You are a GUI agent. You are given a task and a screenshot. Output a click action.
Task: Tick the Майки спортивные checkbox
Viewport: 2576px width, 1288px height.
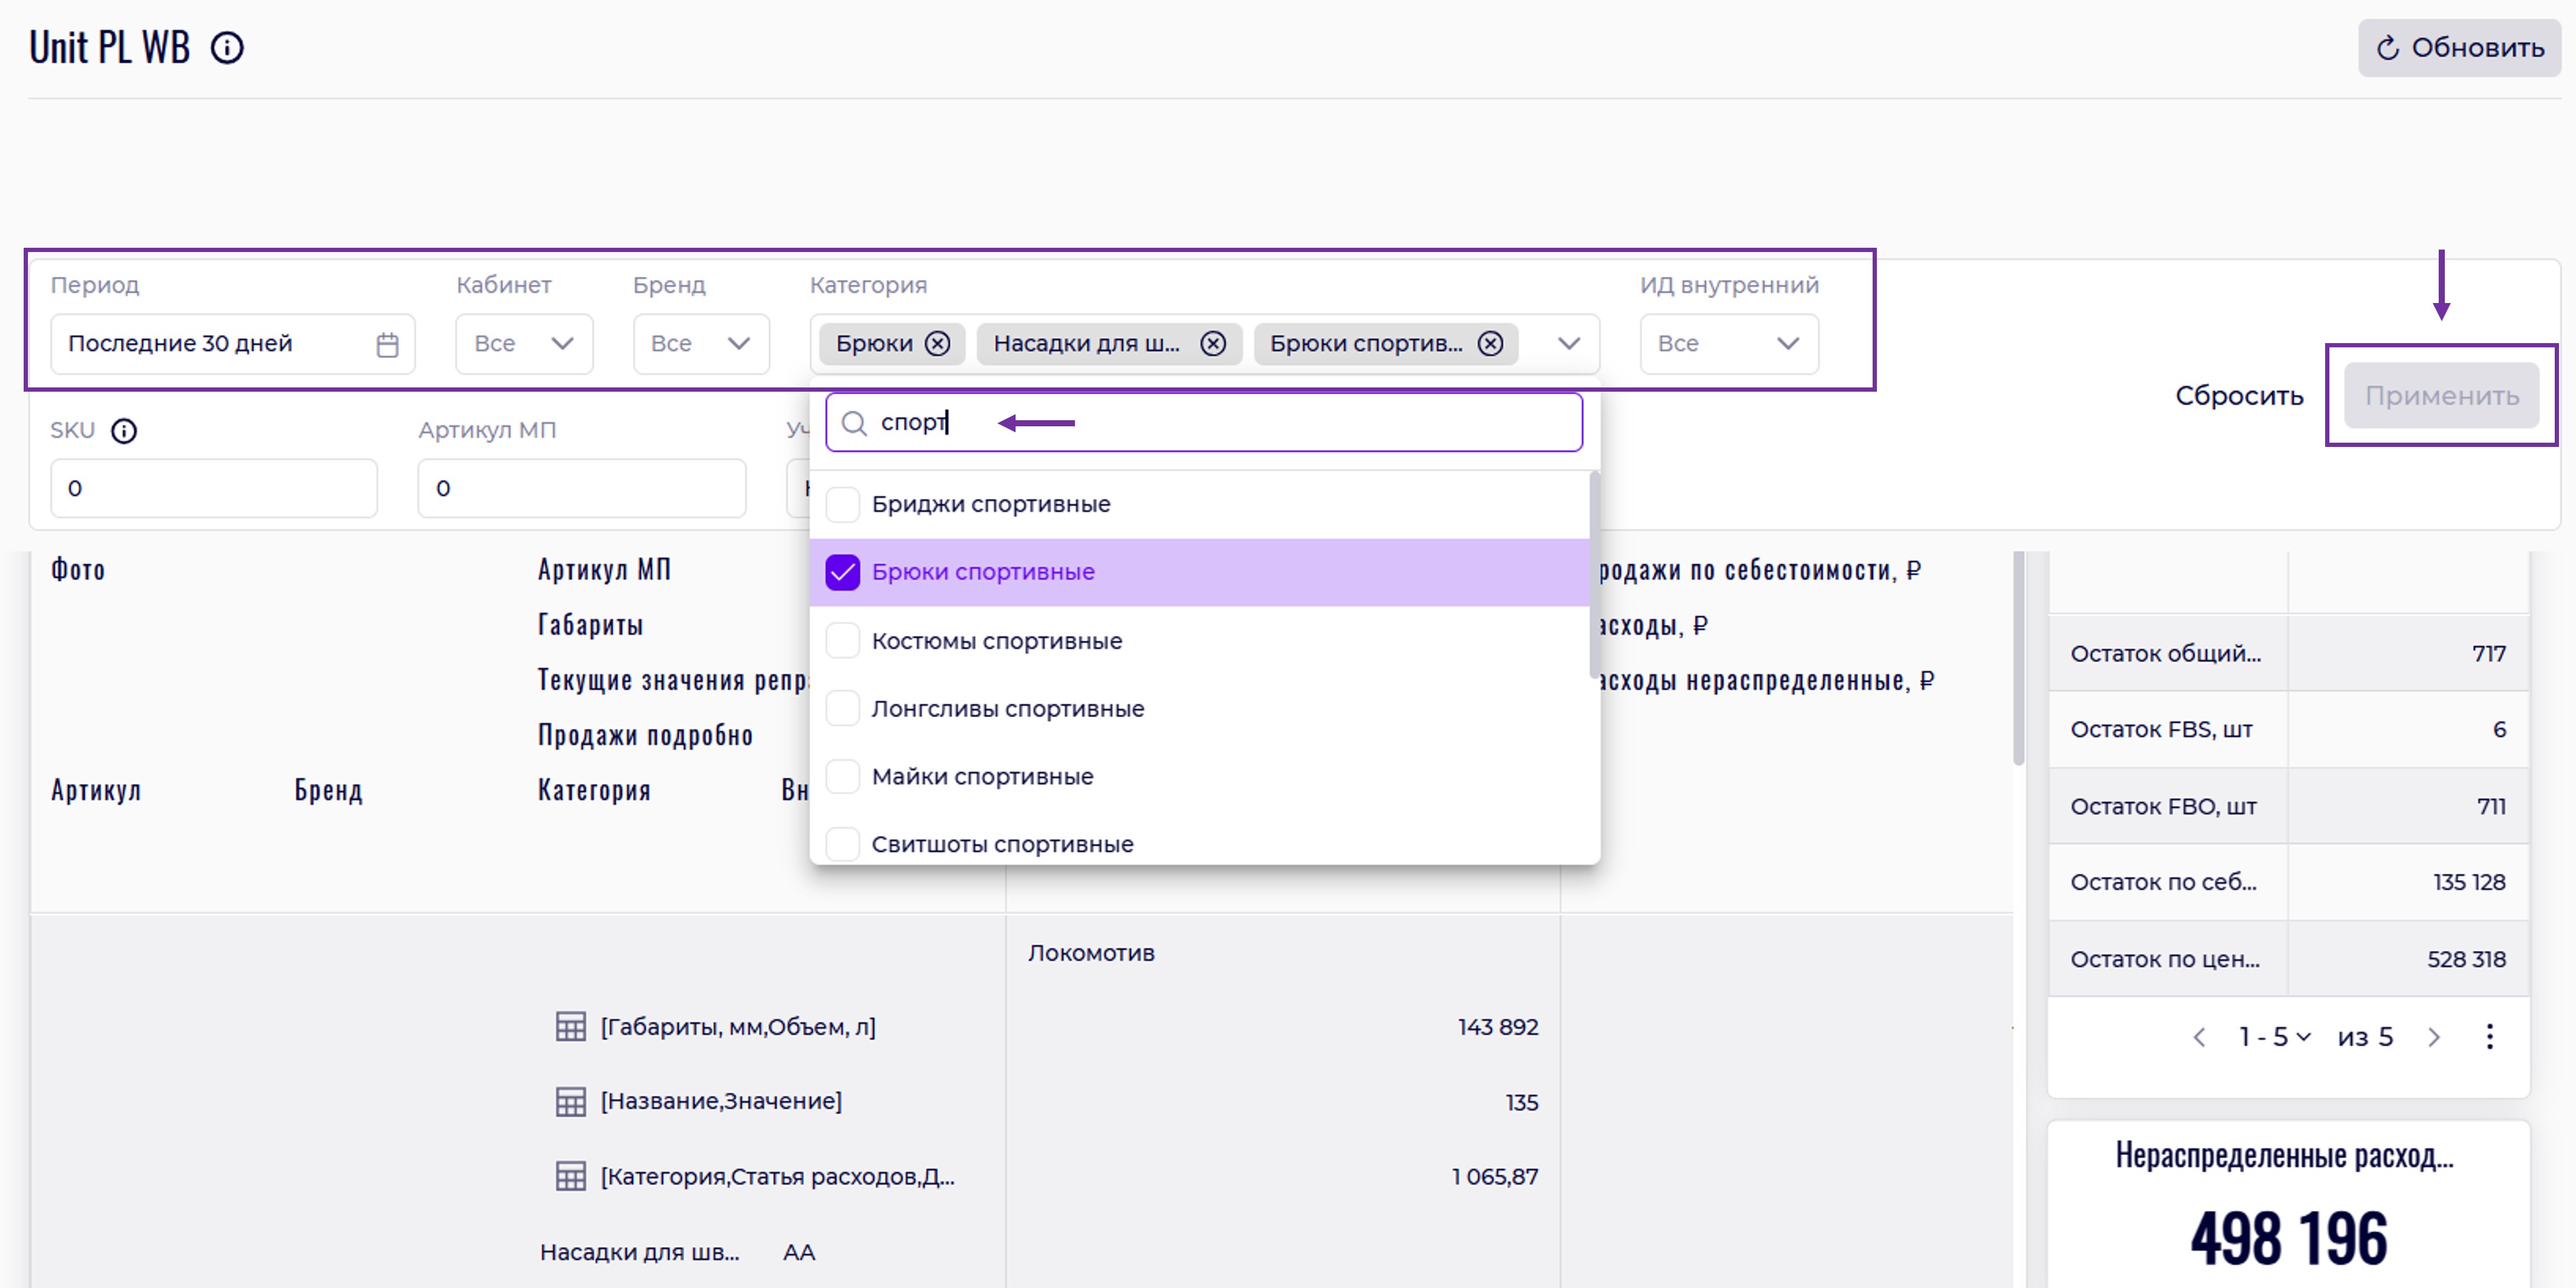tap(843, 776)
